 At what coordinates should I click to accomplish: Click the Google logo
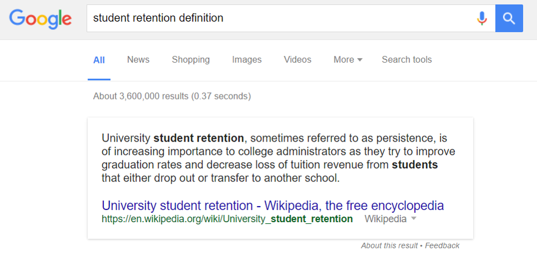tap(40, 19)
